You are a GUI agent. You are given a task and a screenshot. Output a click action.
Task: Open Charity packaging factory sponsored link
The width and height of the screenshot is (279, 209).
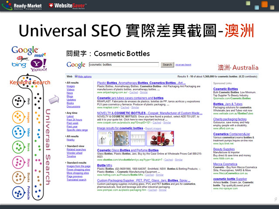tap(230, 119)
